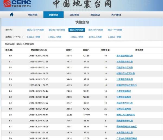Screen dimensions: 163x140
Task: Filter by 最近48小时内地震
Action: [57, 30]
